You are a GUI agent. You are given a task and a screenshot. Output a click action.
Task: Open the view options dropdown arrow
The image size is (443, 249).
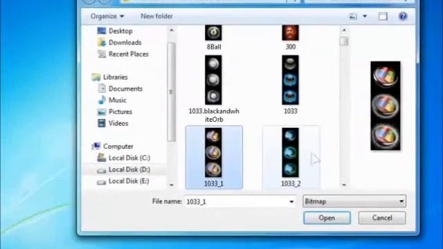point(365,17)
